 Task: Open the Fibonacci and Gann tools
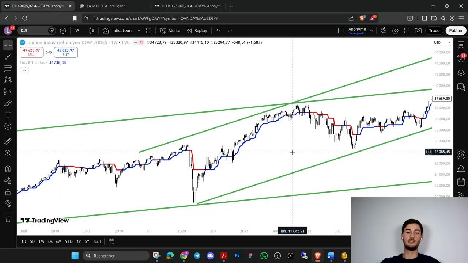pos(8,68)
